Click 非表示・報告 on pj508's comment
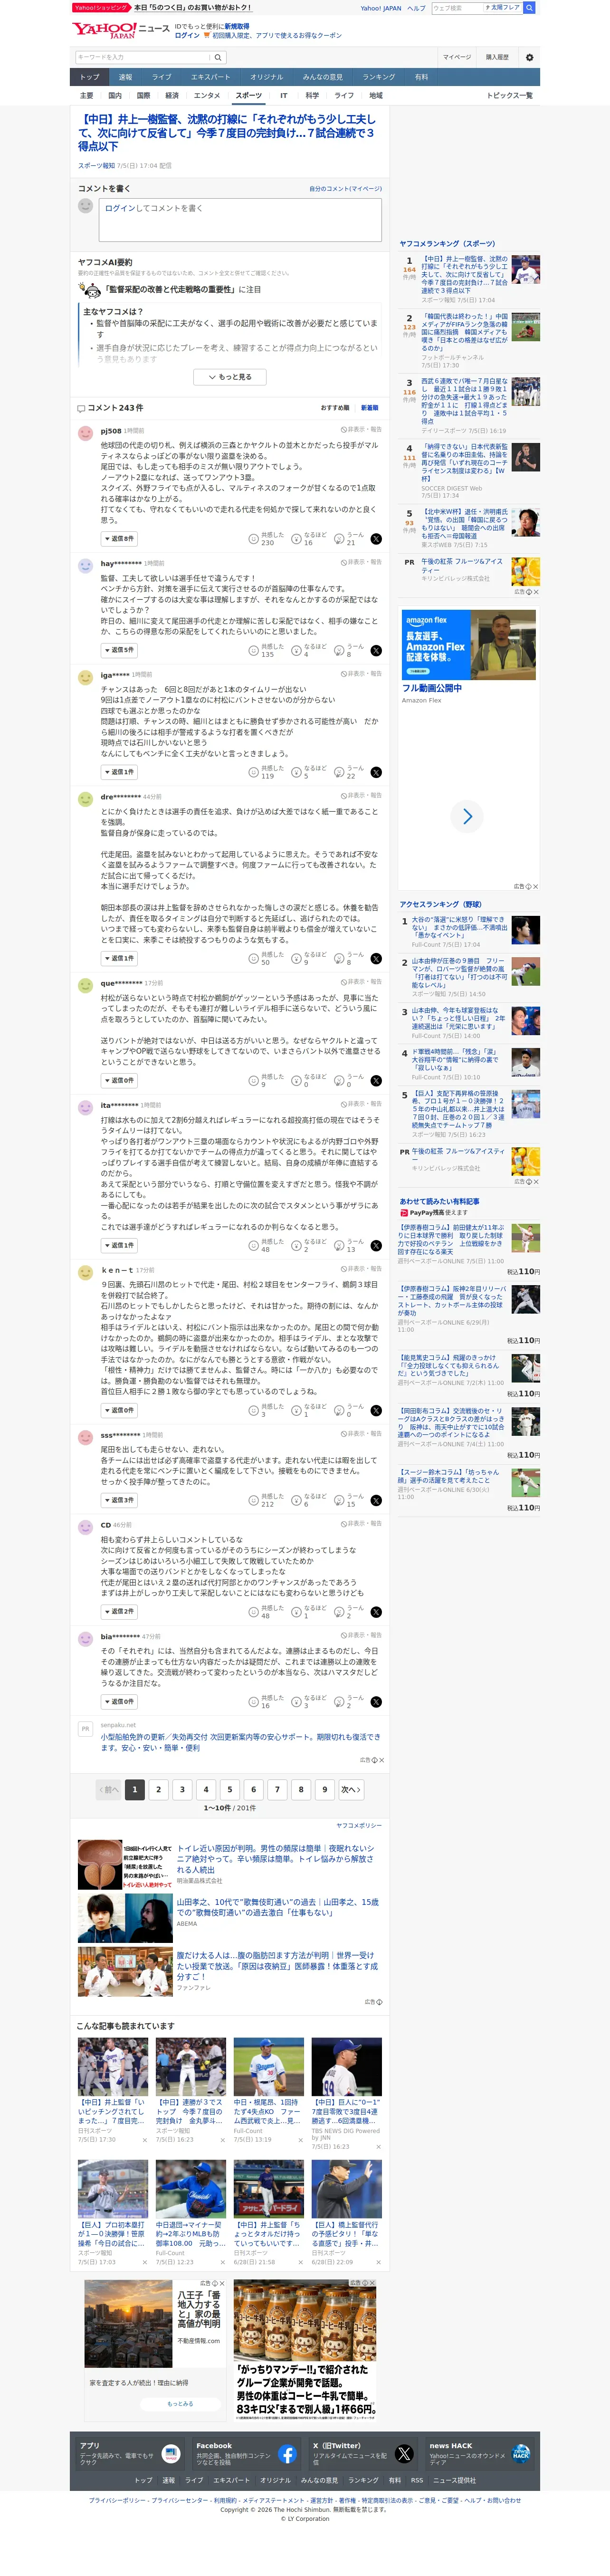 click(x=361, y=429)
